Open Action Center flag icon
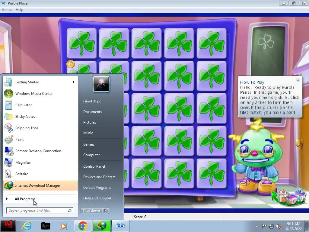The width and height of the screenshot is (309, 232). click(264, 226)
